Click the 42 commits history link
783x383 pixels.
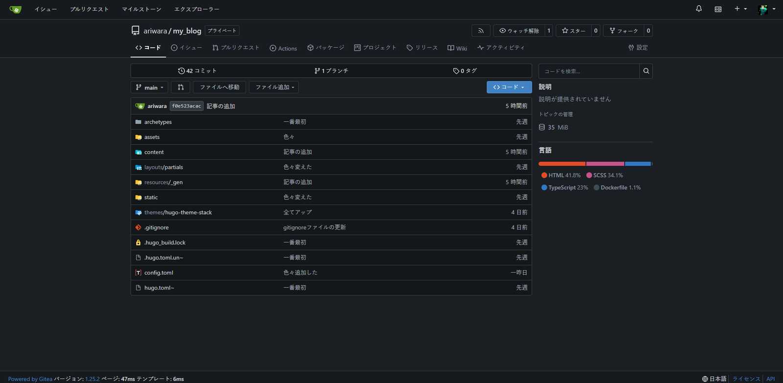point(197,71)
